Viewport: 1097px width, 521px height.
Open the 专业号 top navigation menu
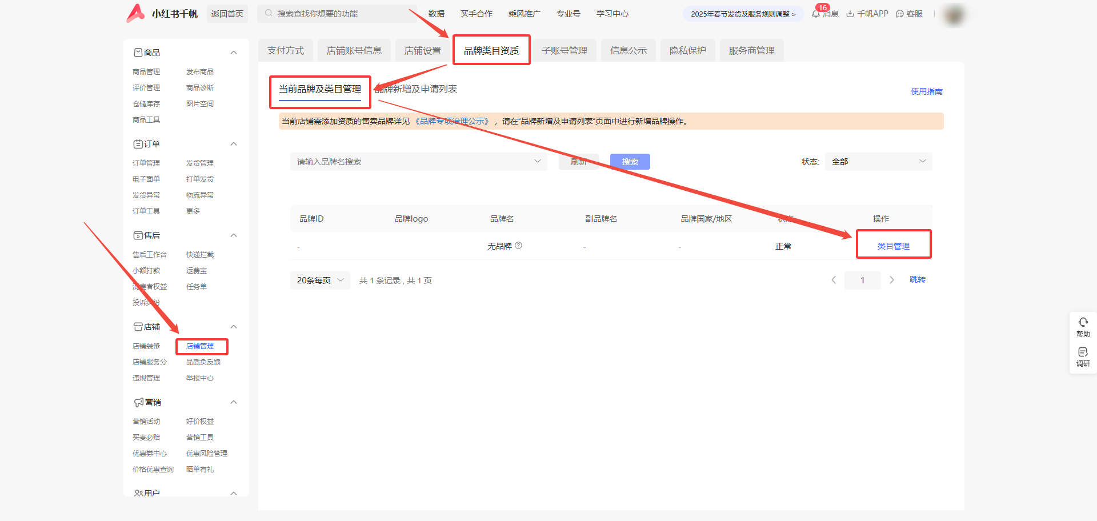(x=568, y=14)
